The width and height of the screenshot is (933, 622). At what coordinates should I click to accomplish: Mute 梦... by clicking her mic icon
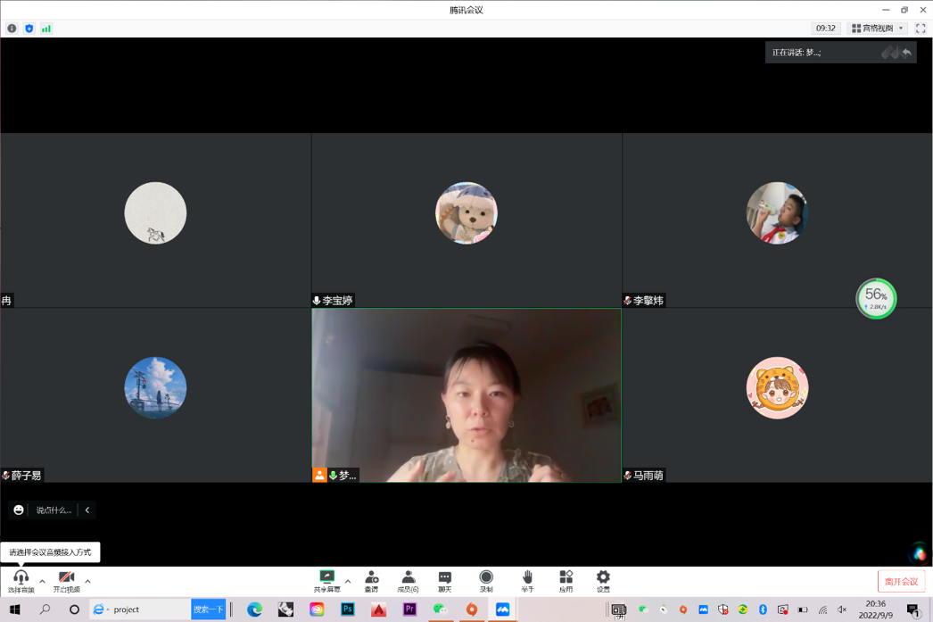pos(332,476)
